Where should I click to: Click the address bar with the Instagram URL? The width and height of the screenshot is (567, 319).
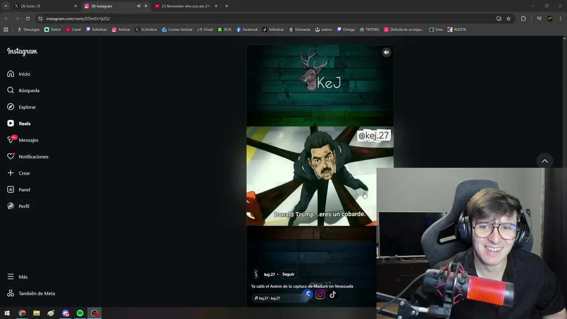click(x=266, y=19)
